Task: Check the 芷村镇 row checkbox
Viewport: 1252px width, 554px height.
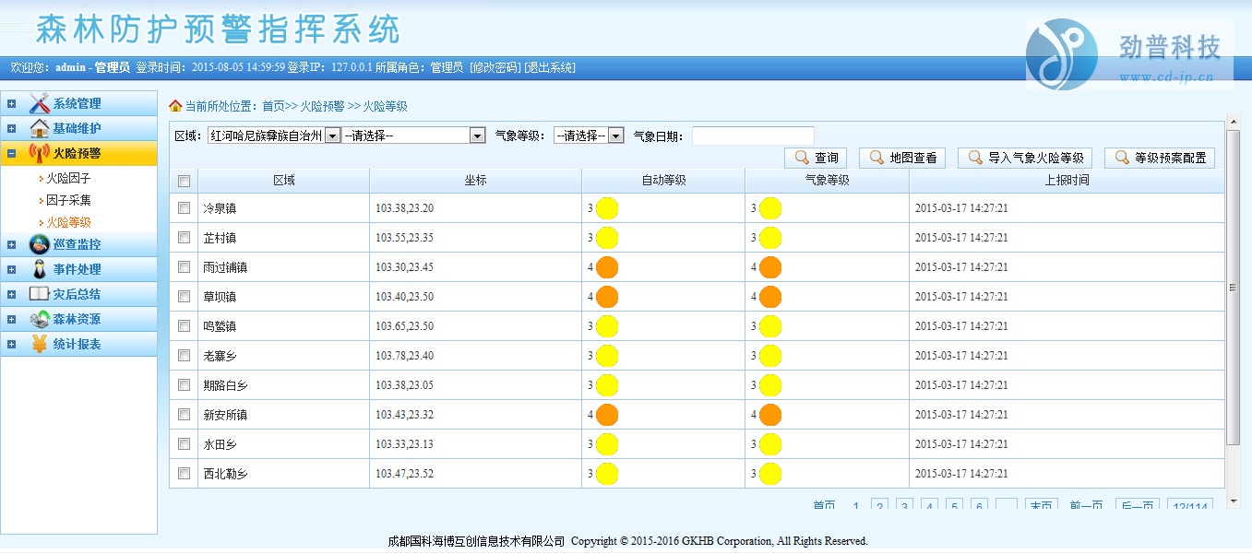Action: (x=184, y=237)
